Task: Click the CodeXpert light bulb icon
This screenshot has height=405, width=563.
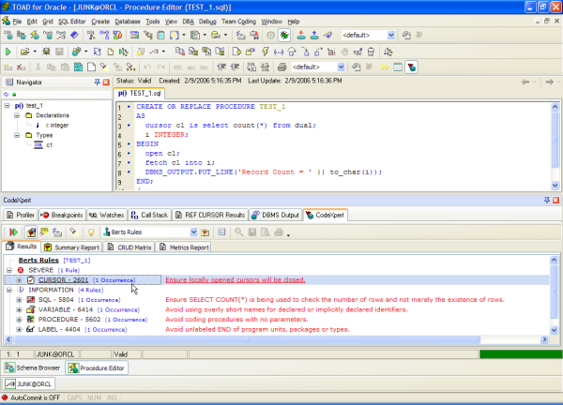Action: tap(91, 232)
